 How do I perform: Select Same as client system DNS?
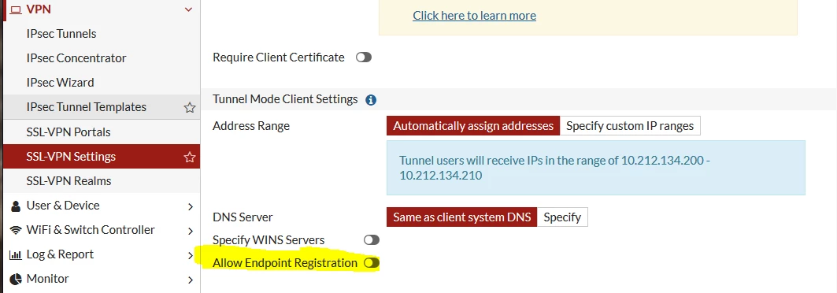461,217
